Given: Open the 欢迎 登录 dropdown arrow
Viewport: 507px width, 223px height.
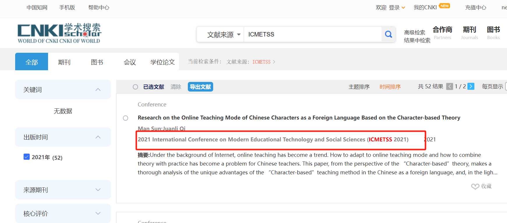Looking at the screenshot, I should tap(403, 8).
